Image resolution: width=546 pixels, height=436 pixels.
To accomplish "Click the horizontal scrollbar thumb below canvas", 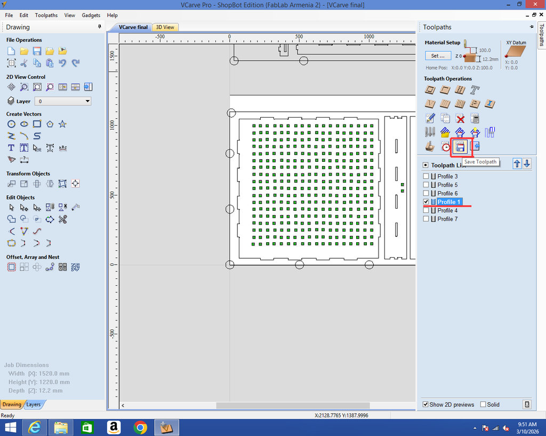I will tap(293, 406).
